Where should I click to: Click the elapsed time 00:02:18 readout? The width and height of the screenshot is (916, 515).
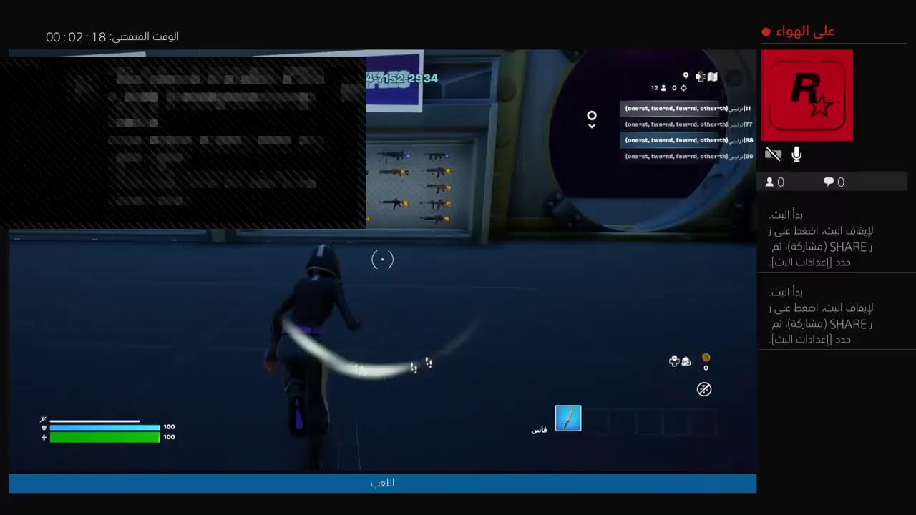76,37
